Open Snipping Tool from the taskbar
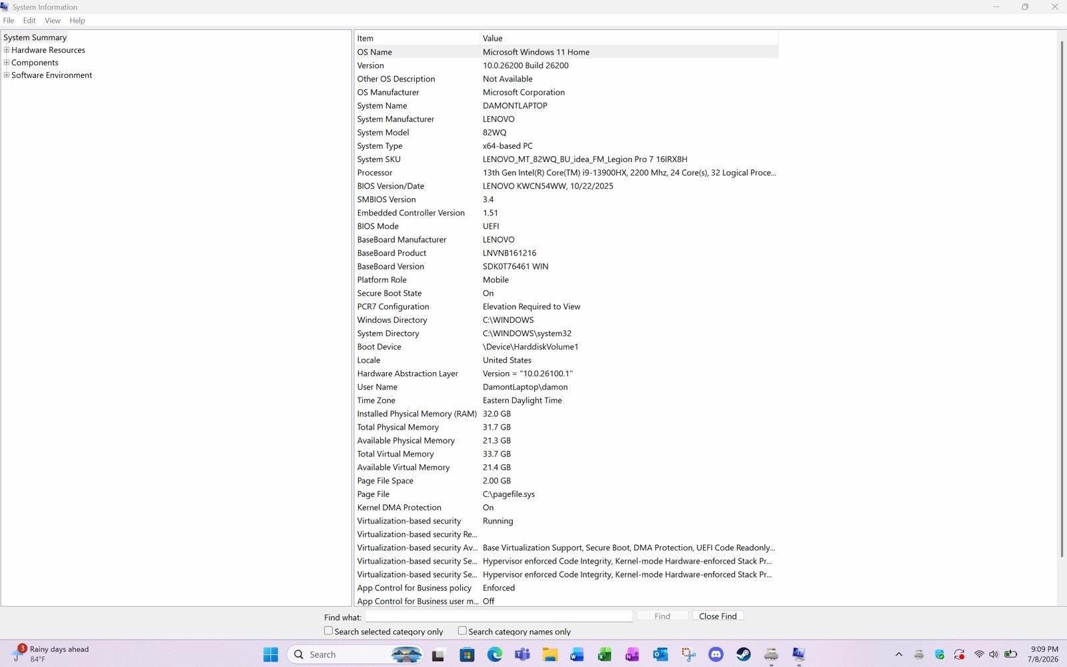The image size is (1067, 667). click(688, 654)
